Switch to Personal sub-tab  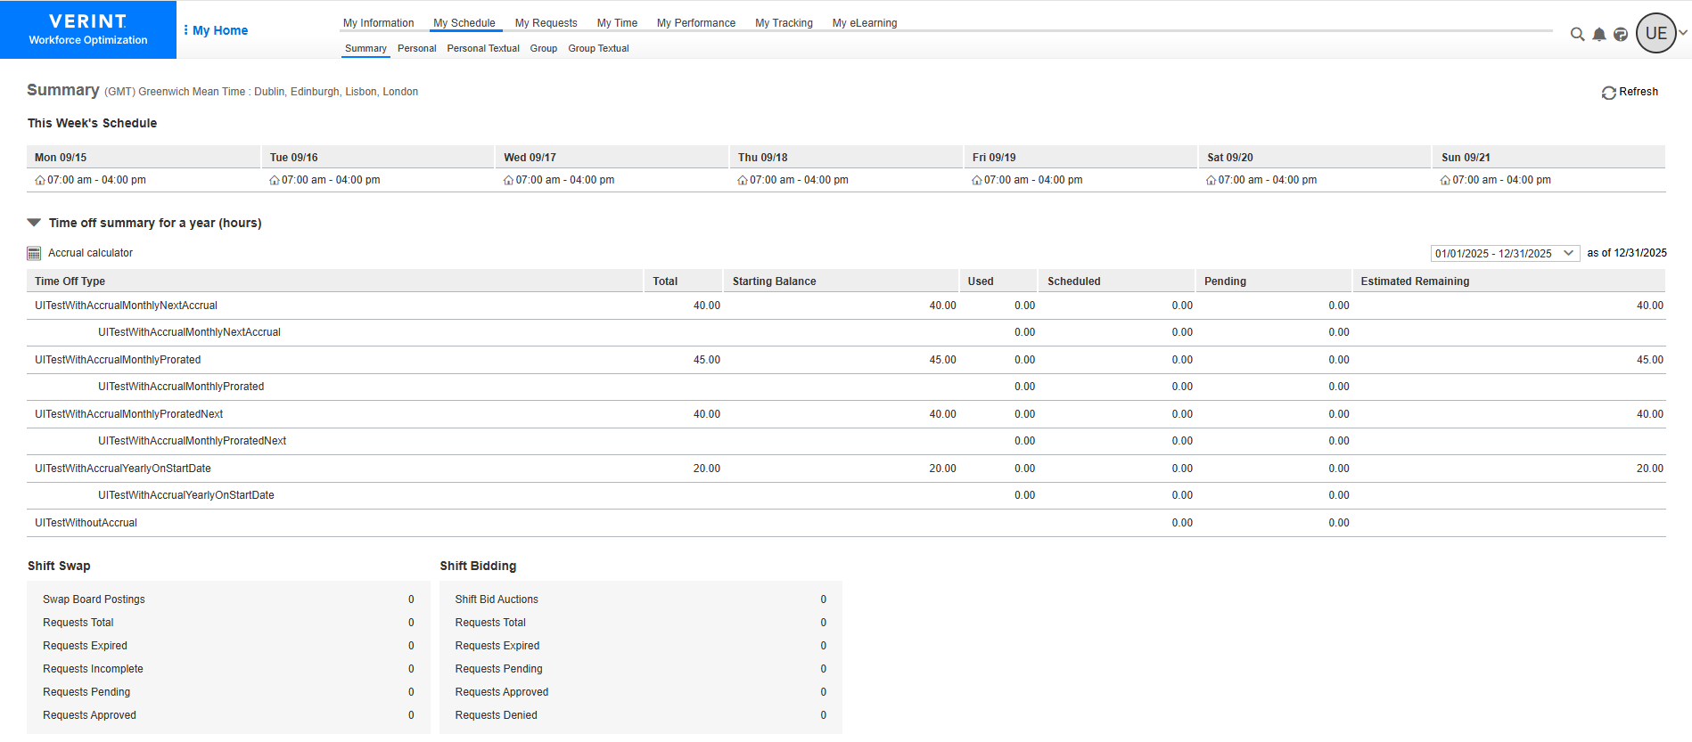click(416, 48)
